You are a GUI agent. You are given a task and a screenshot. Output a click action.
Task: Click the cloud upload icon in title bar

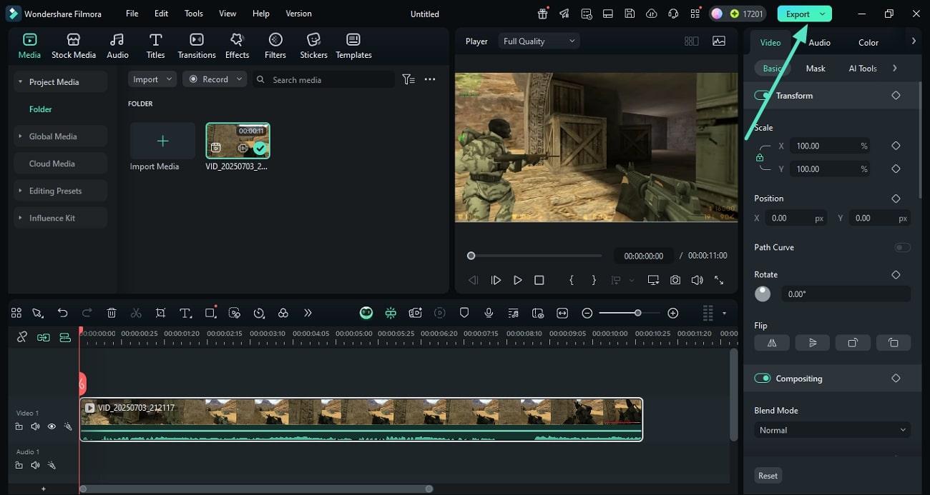651,14
